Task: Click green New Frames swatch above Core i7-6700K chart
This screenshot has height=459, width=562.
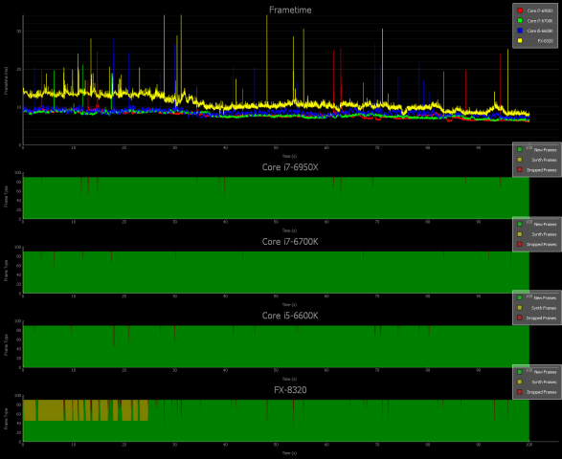Action: point(520,224)
